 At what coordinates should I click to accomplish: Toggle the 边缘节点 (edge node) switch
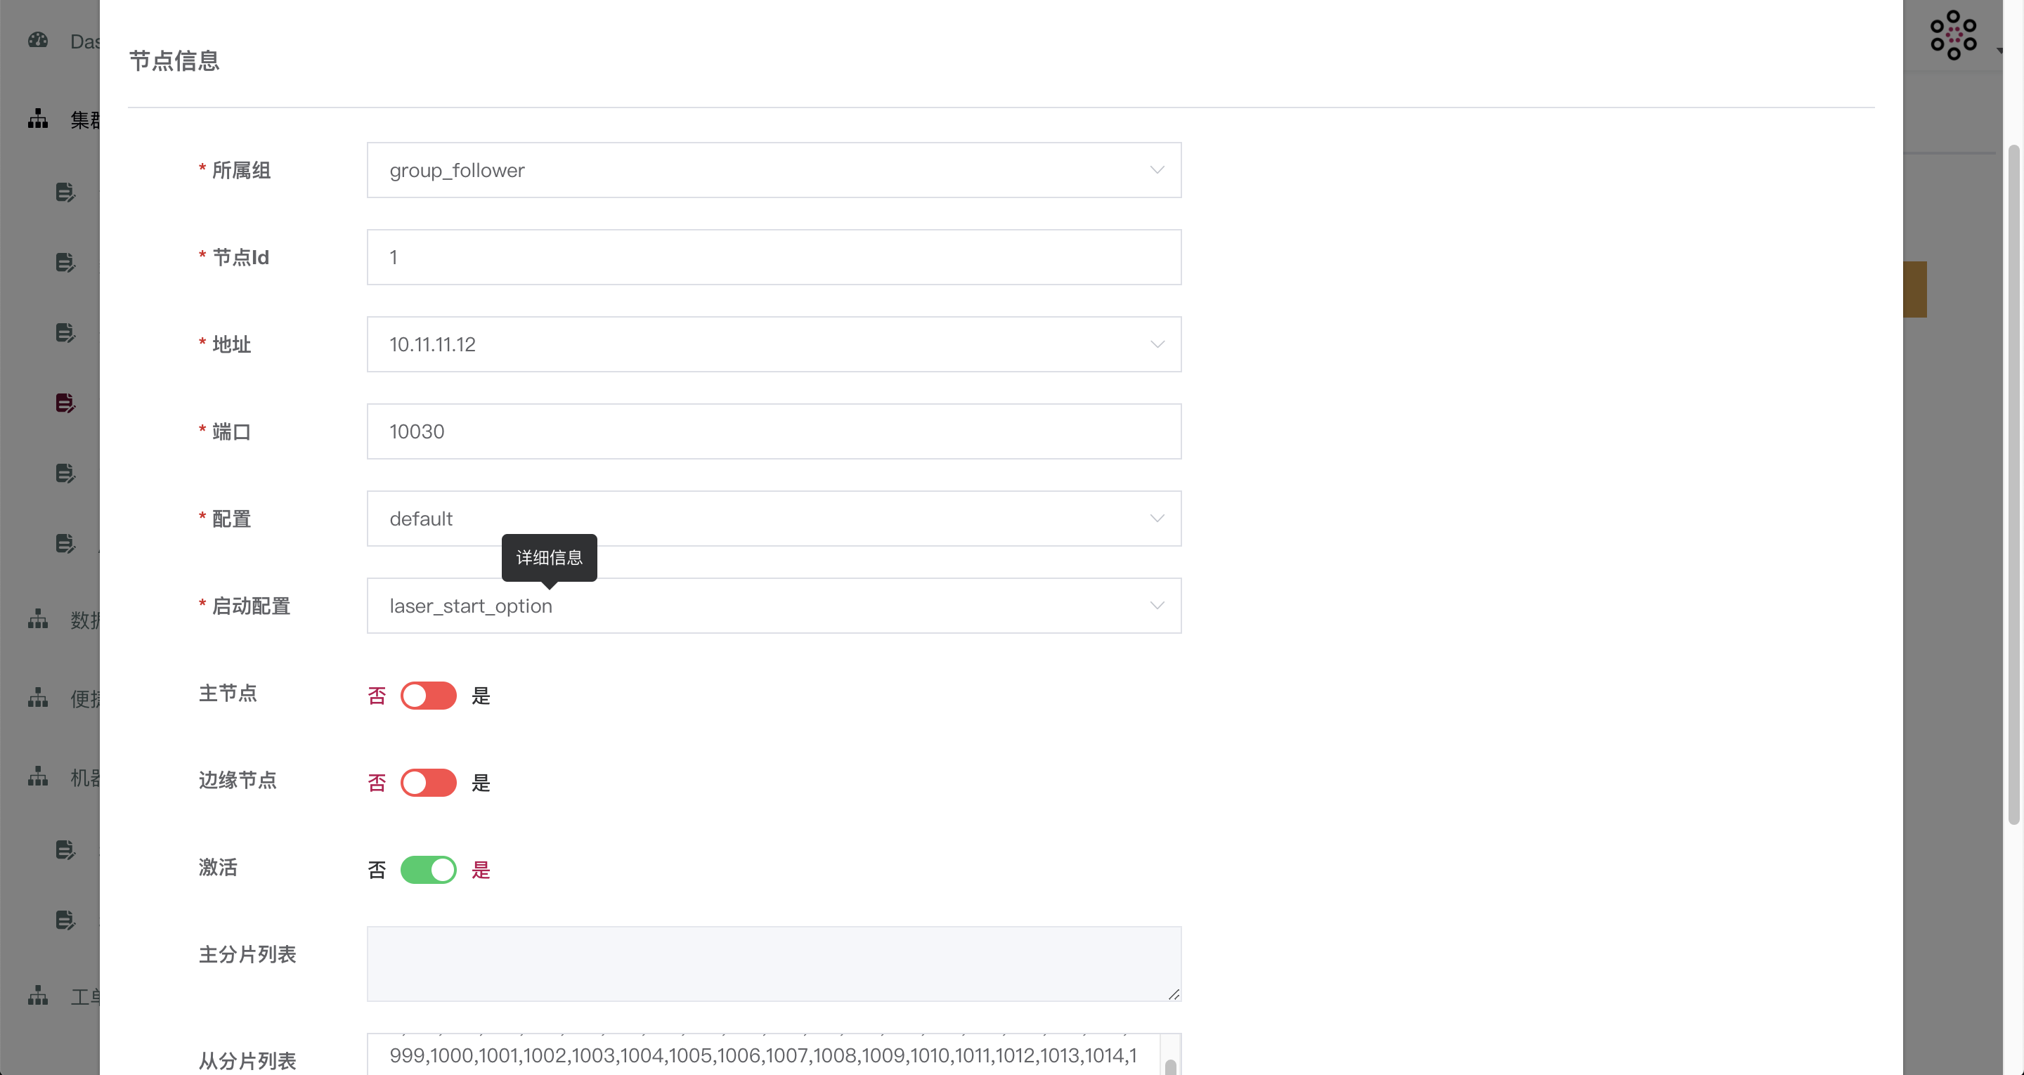coord(427,782)
